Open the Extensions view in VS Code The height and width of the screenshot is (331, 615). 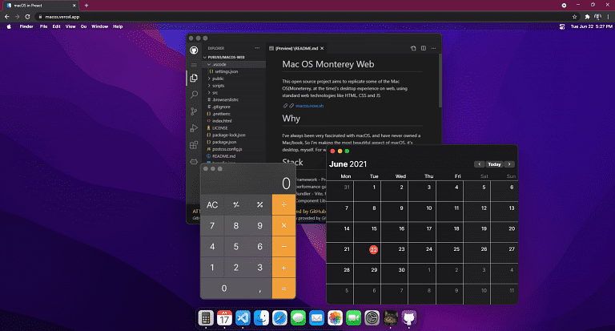click(194, 145)
